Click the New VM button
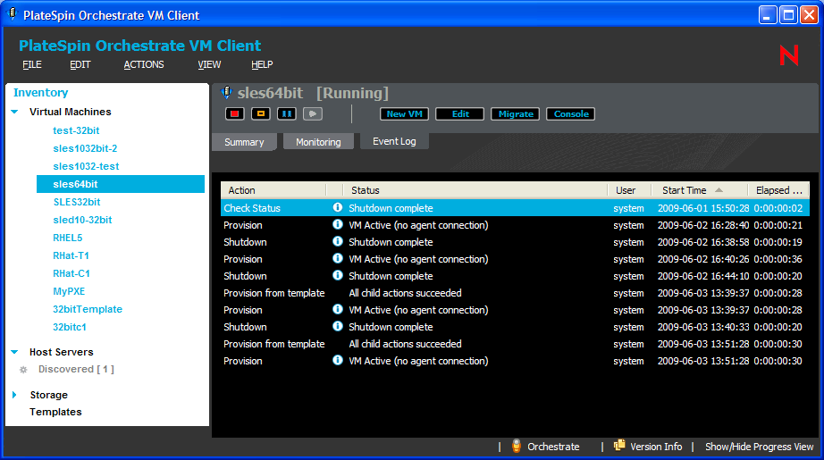824x460 pixels. click(x=404, y=114)
